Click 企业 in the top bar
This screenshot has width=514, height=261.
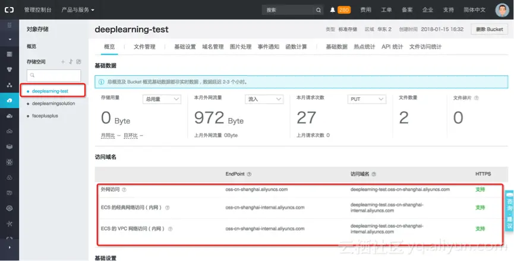pyautogui.click(x=428, y=10)
